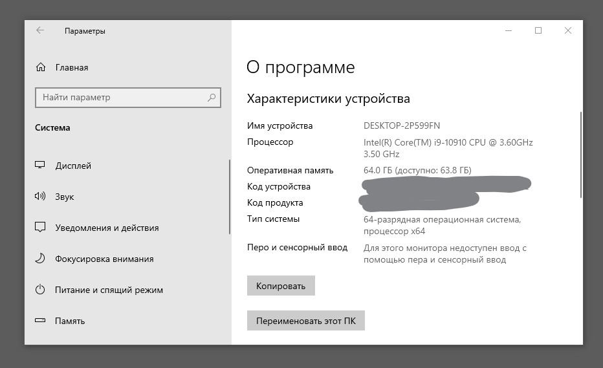Open the Дисплей settings page
Screen dimensions: 603x368
[x=73, y=166]
